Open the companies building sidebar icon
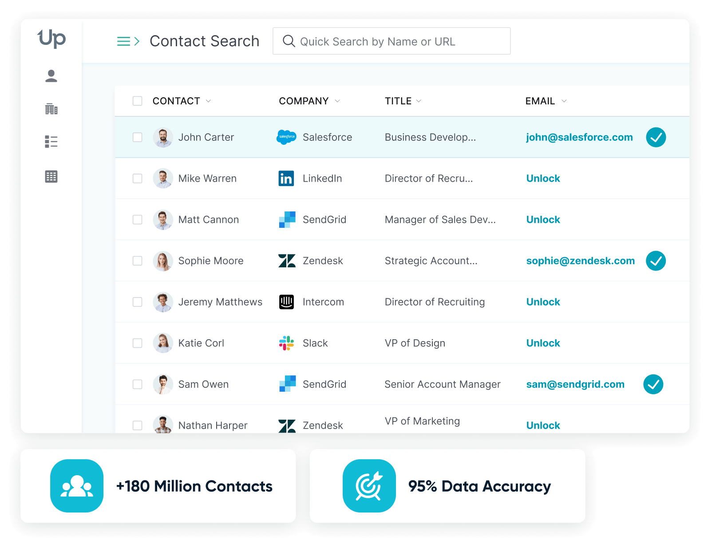The height and width of the screenshot is (548, 712). [51, 109]
